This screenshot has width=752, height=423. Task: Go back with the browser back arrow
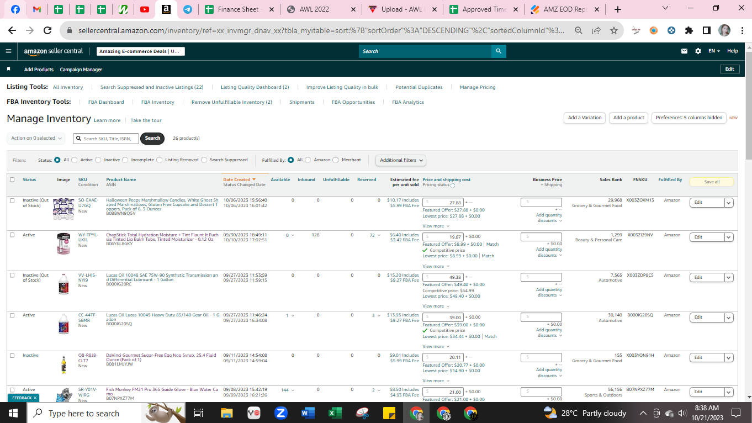12,31
